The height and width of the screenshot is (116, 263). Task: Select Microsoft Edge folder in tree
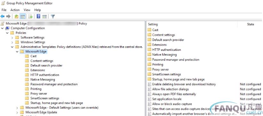click(36, 52)
